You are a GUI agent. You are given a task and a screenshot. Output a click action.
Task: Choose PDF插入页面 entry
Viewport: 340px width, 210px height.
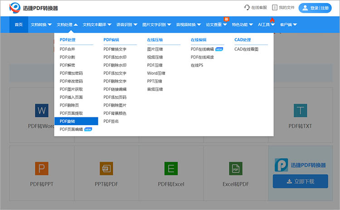click(71, 97)
